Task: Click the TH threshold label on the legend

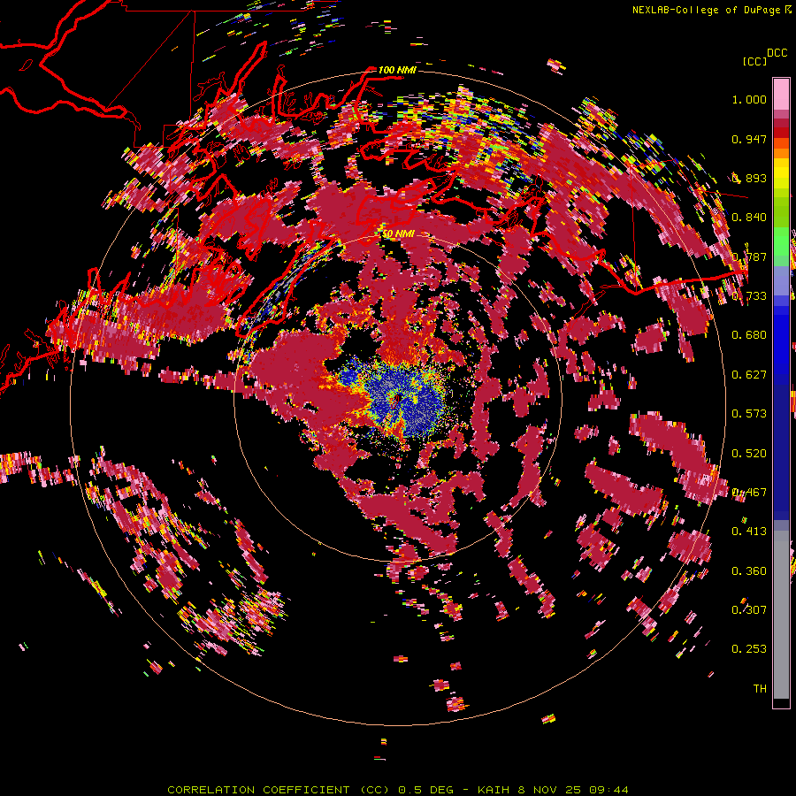Action: [x=760, y=689]
